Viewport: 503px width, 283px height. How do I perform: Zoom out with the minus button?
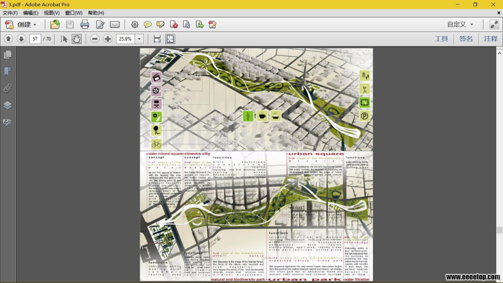pos(95,39)
